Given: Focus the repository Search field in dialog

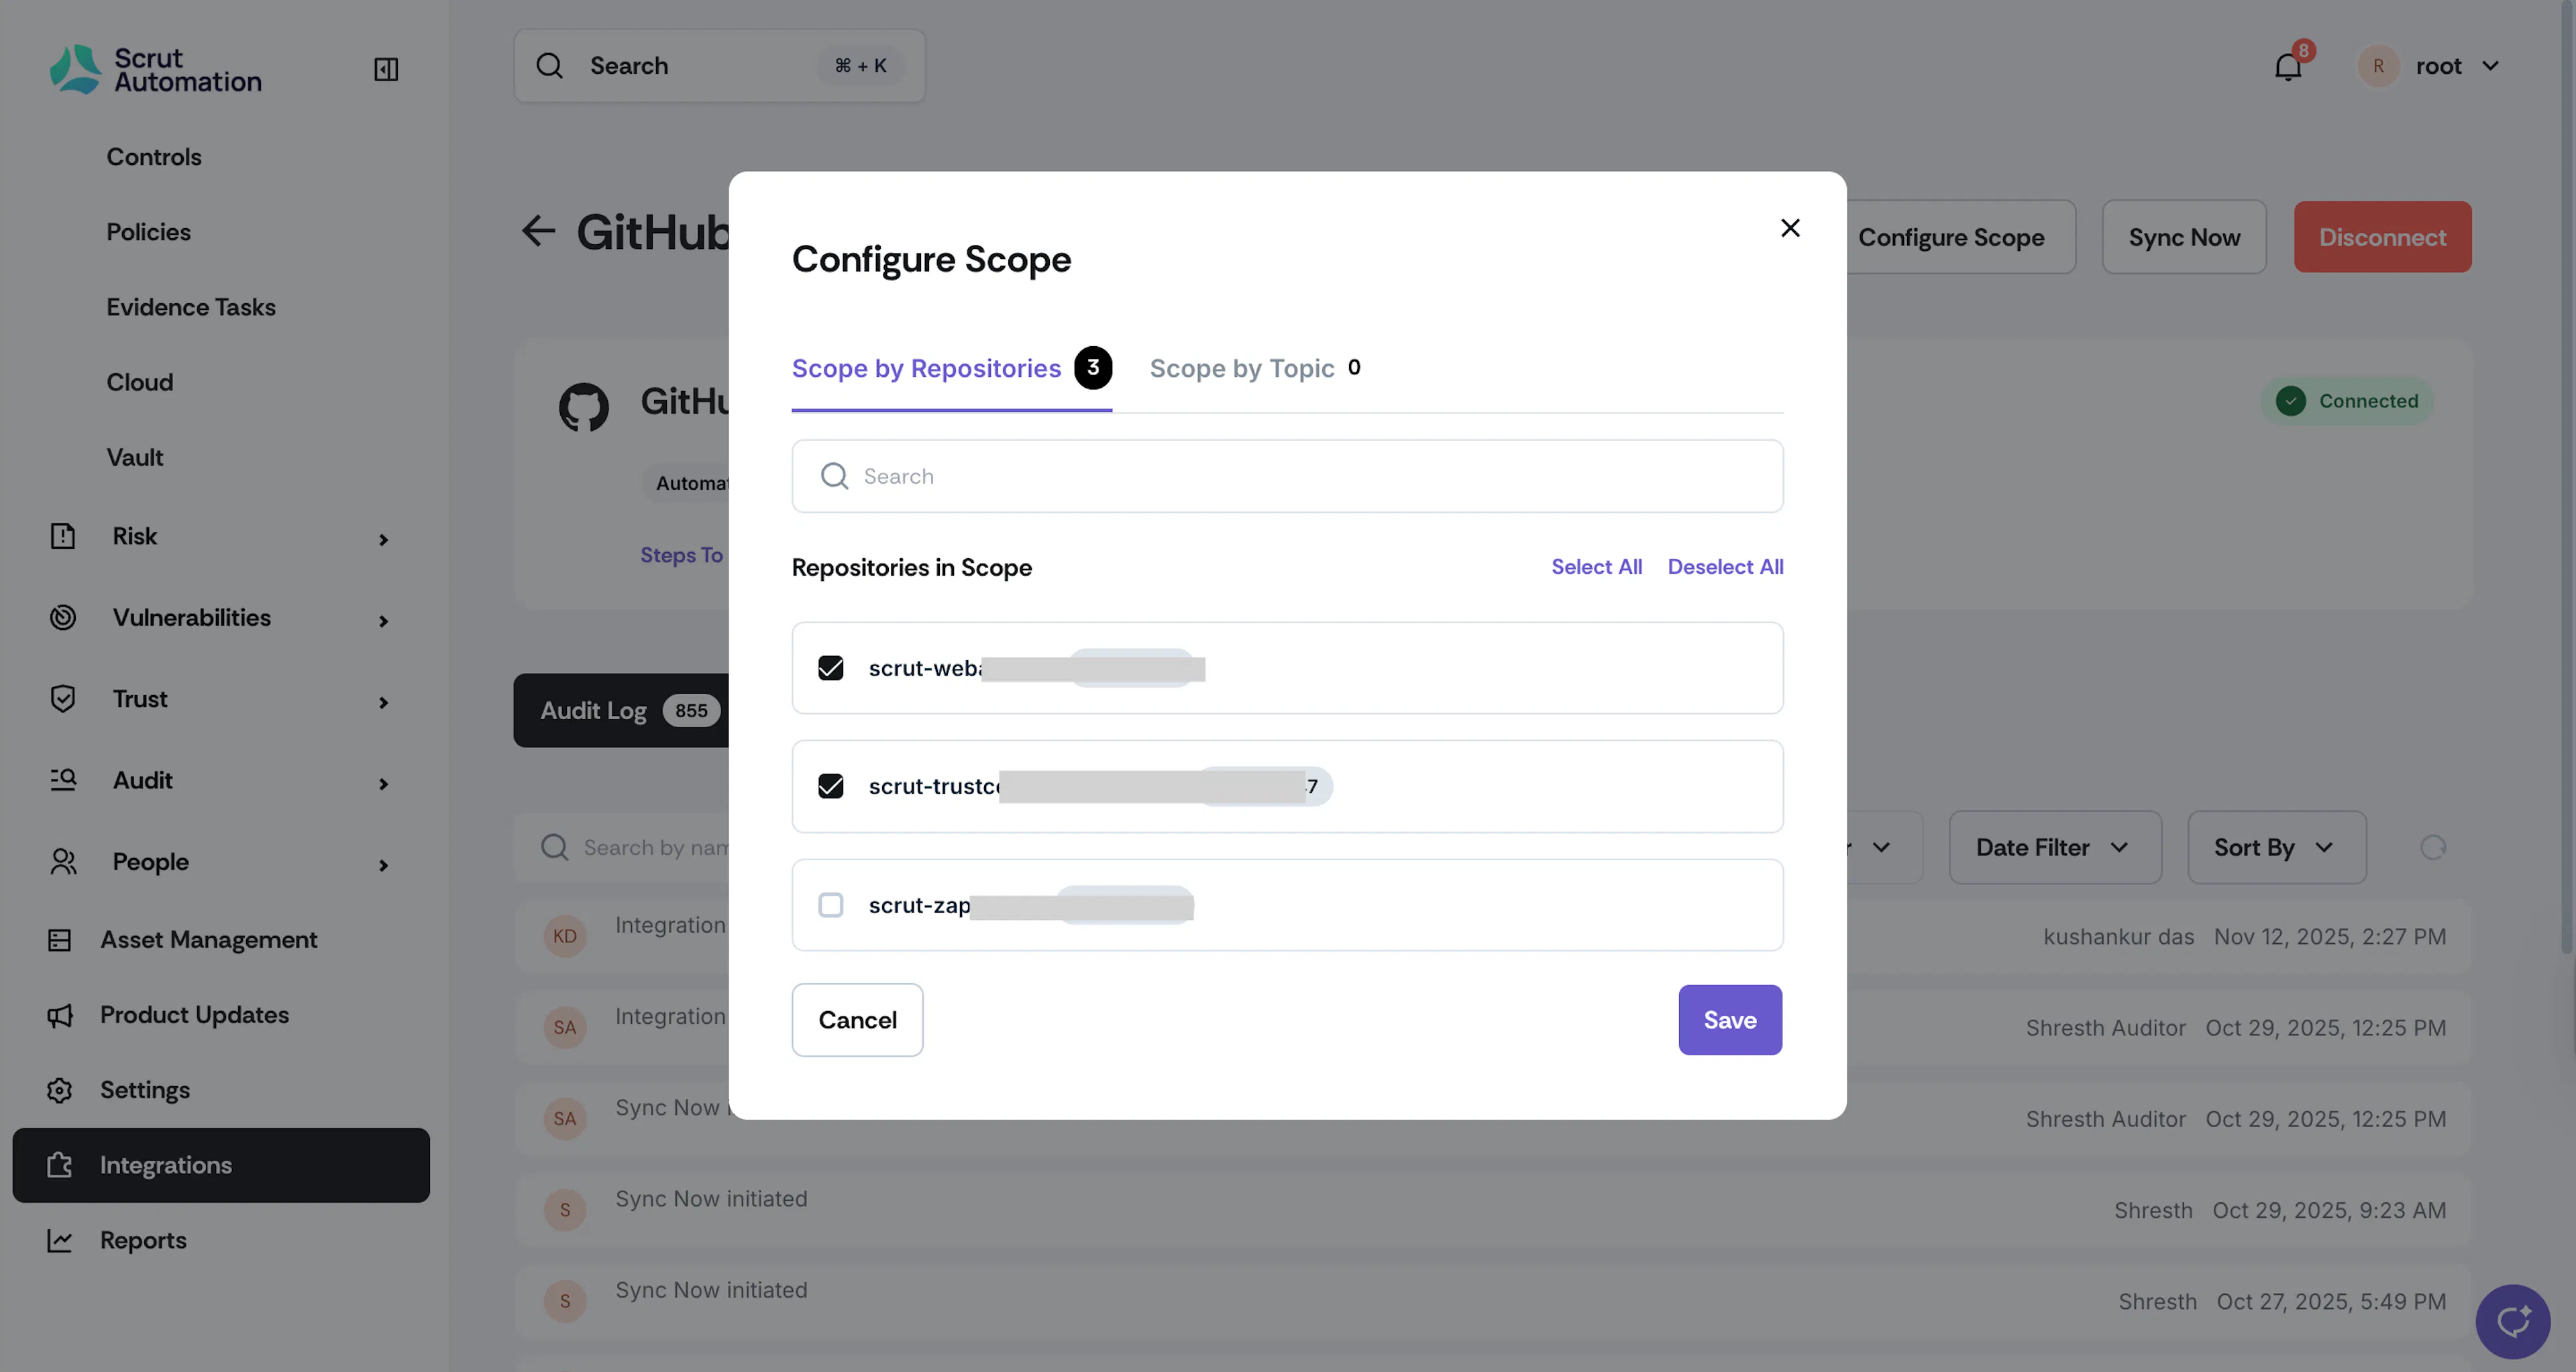Looking at the screenshot, I should [x=1287, y=476].
